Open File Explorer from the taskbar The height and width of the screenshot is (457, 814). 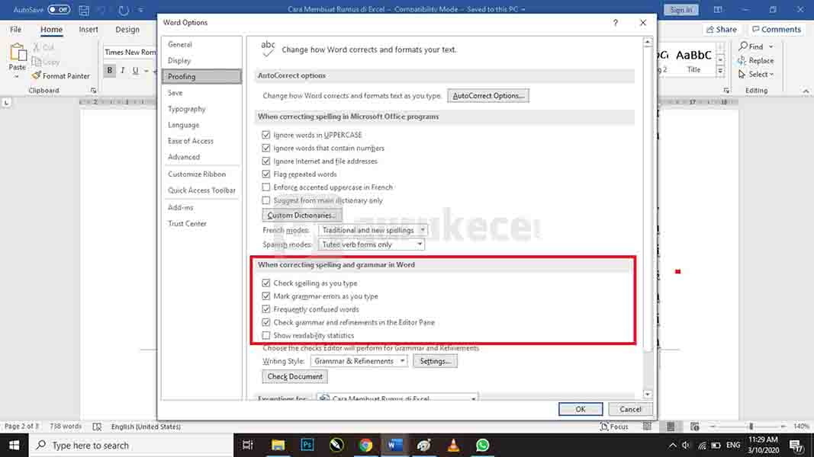pos(278,445)
